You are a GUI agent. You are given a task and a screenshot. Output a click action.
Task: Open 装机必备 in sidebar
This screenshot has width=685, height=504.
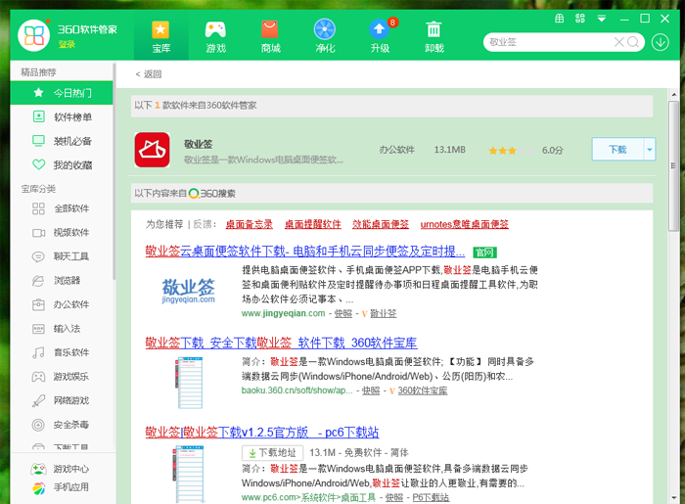coord(62,141)
